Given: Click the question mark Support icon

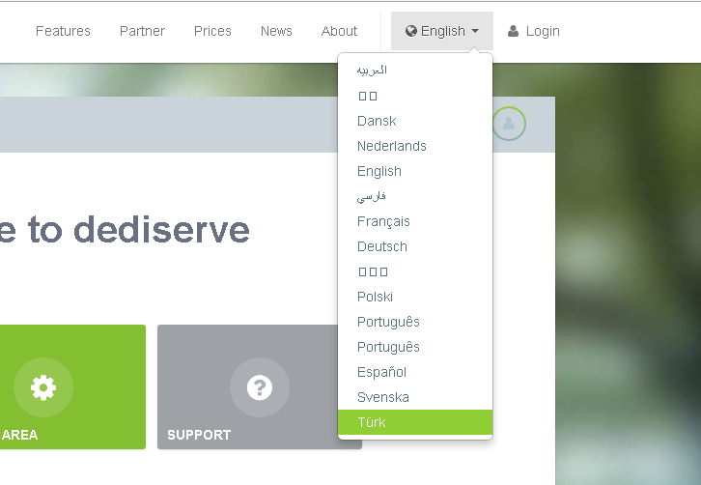Looking at the screenshot, I should (x=260, y=387).
